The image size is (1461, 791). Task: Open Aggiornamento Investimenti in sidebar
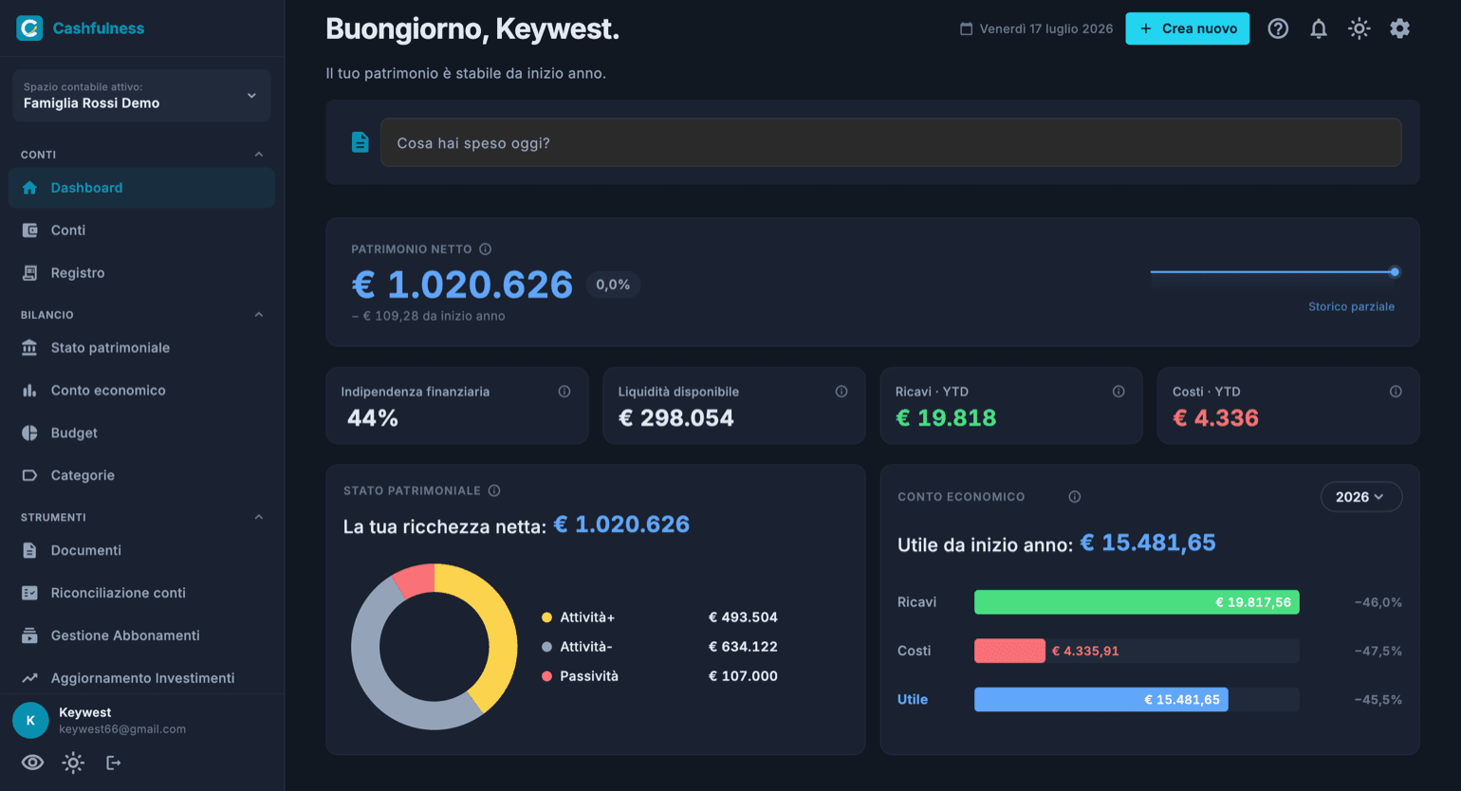tap(141, 678)
